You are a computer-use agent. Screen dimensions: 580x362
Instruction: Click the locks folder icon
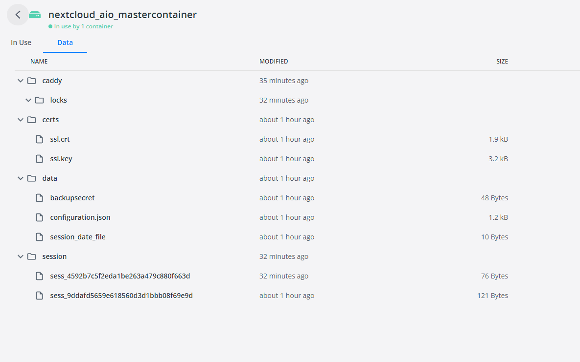tap(40, 100)
